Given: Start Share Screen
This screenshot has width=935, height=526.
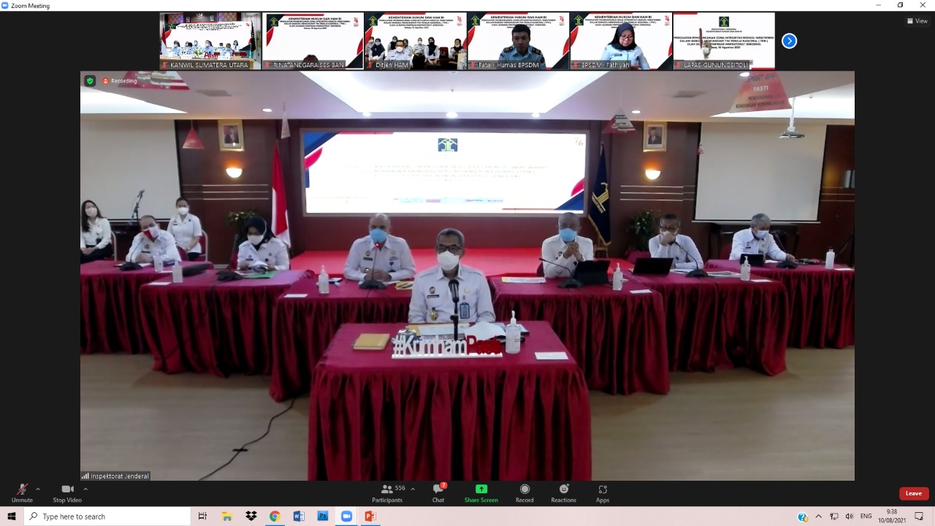Looking at the screenshot, I should (x=481, y=493).
